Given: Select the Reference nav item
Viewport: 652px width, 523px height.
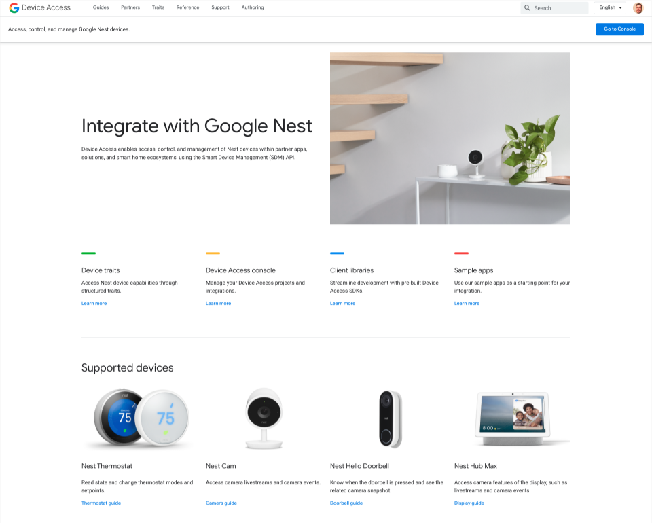Looking at the screenshot, I should point(187,7).
